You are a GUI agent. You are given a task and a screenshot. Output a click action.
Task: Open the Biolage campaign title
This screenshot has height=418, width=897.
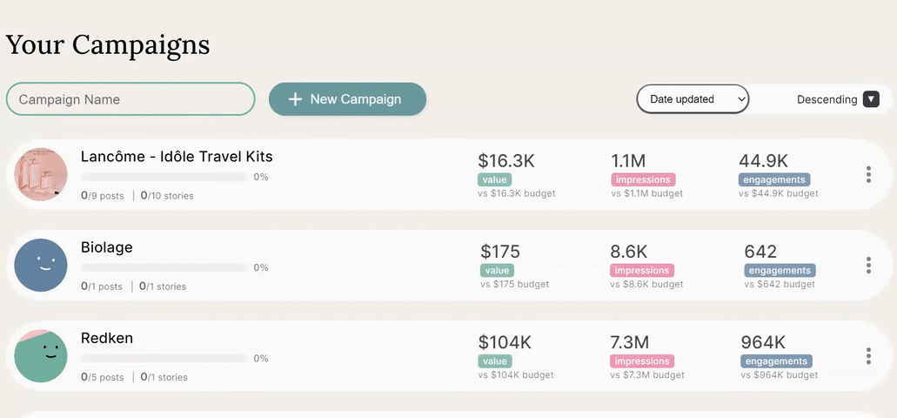[x=107, y=247]
